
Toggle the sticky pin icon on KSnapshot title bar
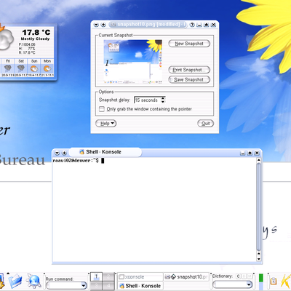(103, 25)
